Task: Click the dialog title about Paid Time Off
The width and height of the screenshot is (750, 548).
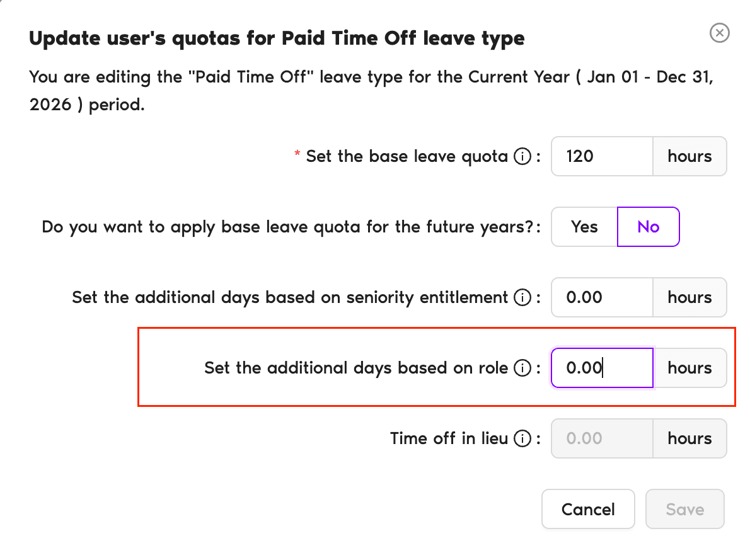Action: pos(277,38)
